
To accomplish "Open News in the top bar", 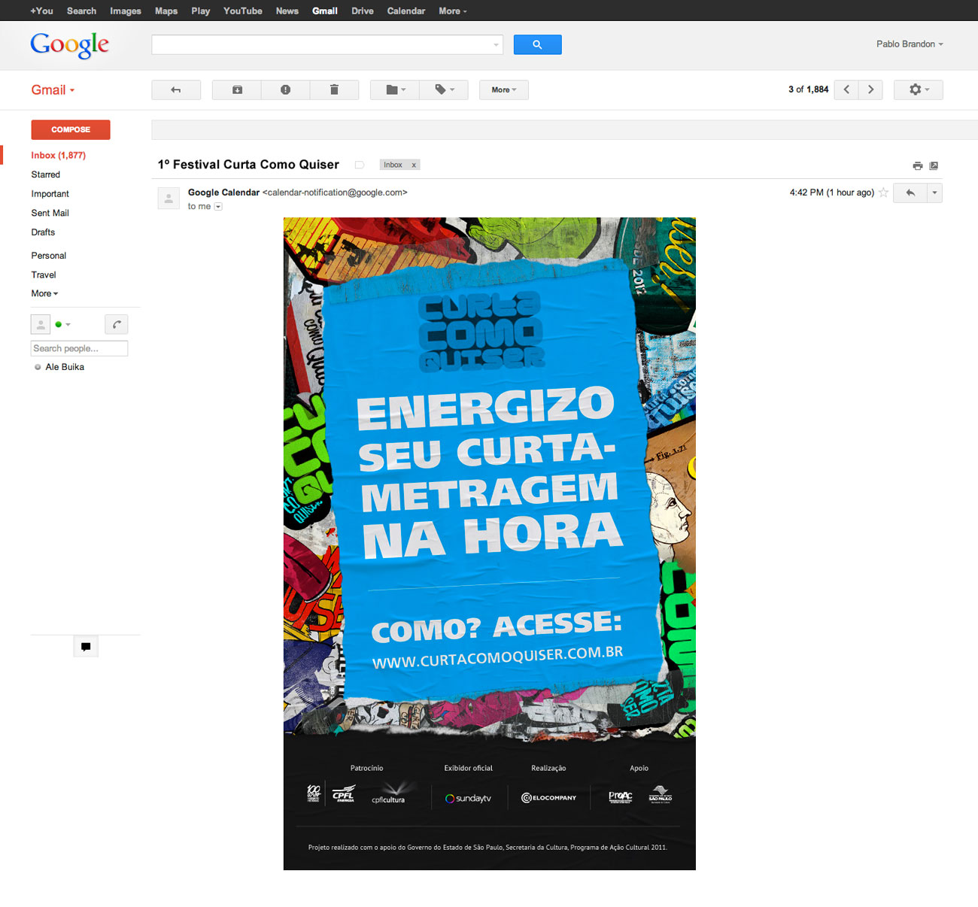I will coord(287,11).
